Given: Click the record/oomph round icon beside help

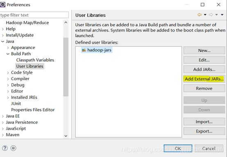Looking at the screenshot, I should [x=14, y=148].
